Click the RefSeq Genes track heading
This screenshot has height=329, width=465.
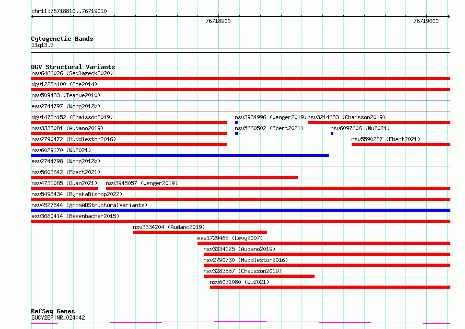[53, 311]
